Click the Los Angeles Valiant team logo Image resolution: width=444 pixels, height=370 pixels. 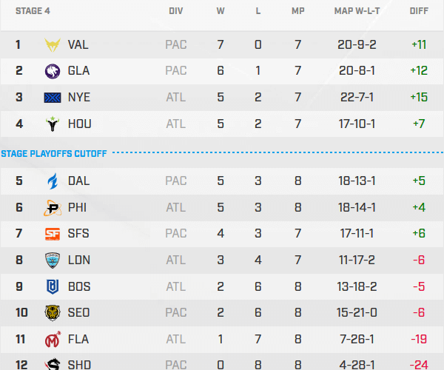(x=53, y=44)
